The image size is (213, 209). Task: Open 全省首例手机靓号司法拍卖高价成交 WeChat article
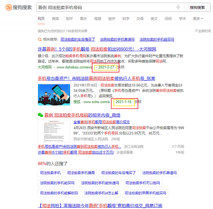coord(102,122)
